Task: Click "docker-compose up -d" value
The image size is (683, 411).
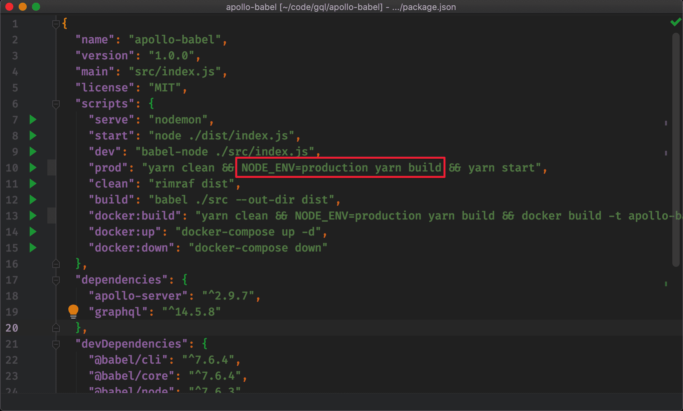Action: point(248,232)
